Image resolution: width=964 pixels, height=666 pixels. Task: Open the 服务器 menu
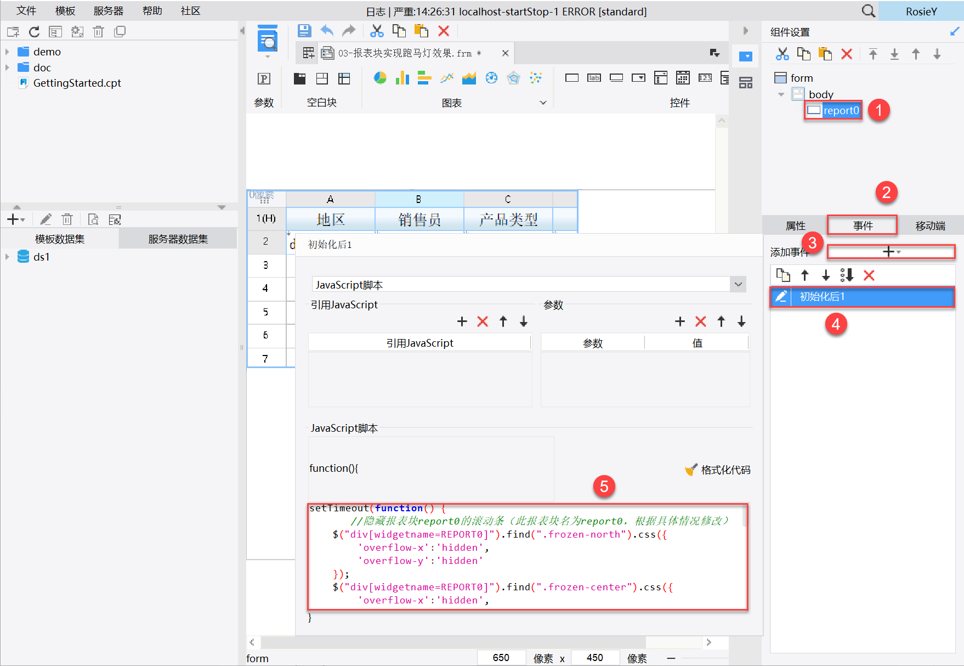pos(109,11)
